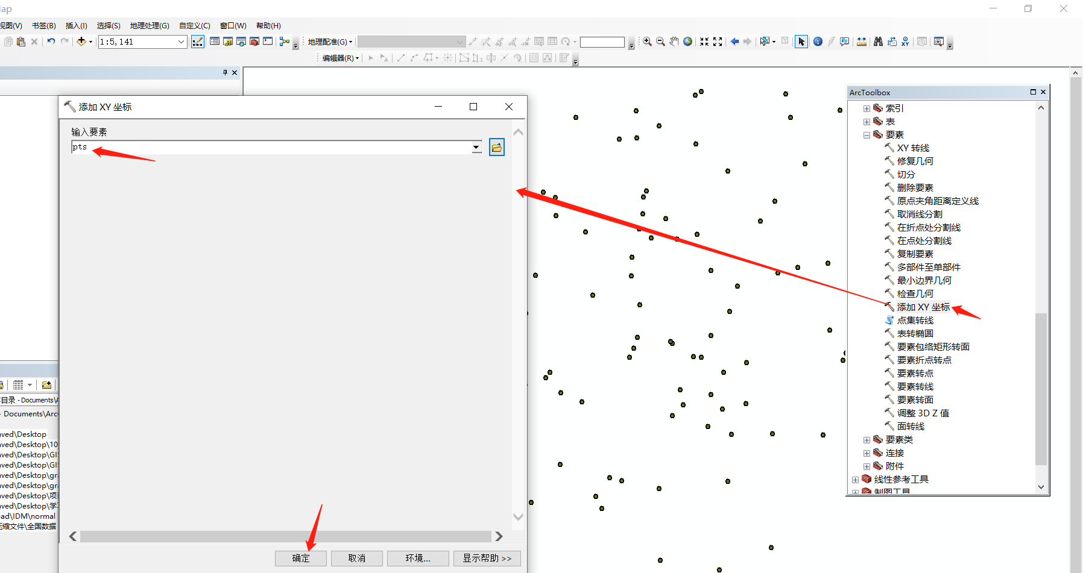Click the 显示帮助 >> button
The width and height of the screenshot is (1083, 573).
[487, 559]
